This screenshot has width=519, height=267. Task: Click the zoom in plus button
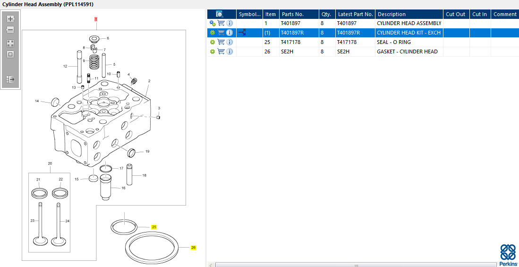pyautogui.click(x=10, y=19)
